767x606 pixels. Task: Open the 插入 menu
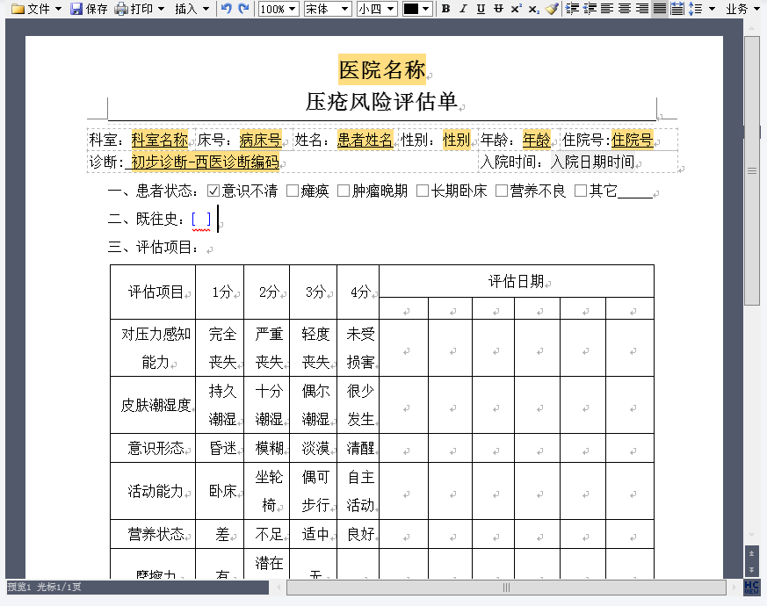[192, 9]
